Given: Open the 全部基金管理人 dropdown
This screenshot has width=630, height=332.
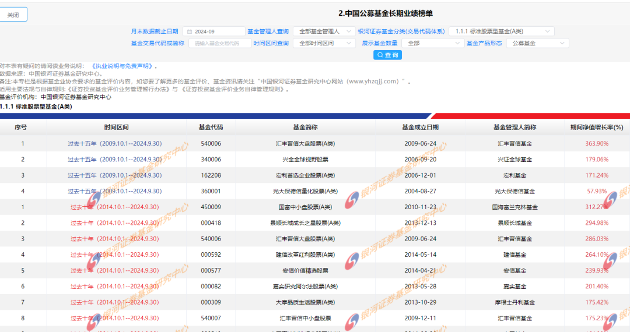Looking at the screenshot, I should point(324,31).
